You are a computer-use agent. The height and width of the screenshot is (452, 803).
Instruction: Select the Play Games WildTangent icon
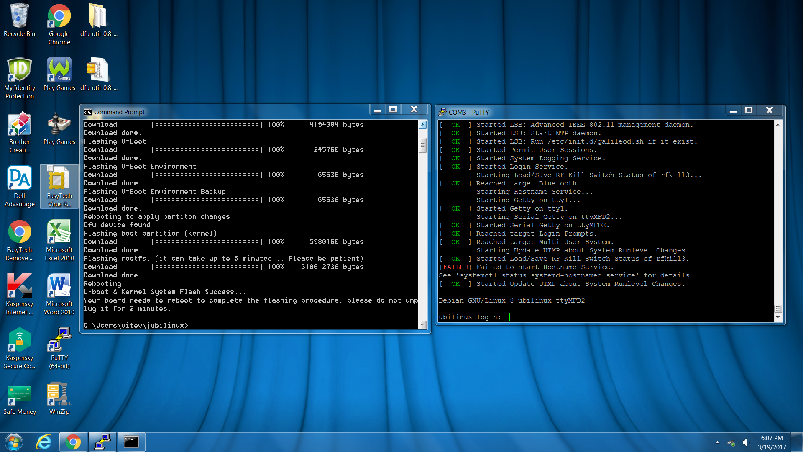click(59, 74)
